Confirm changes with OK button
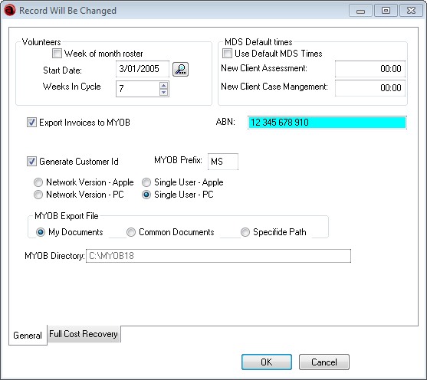 [267, 362]
